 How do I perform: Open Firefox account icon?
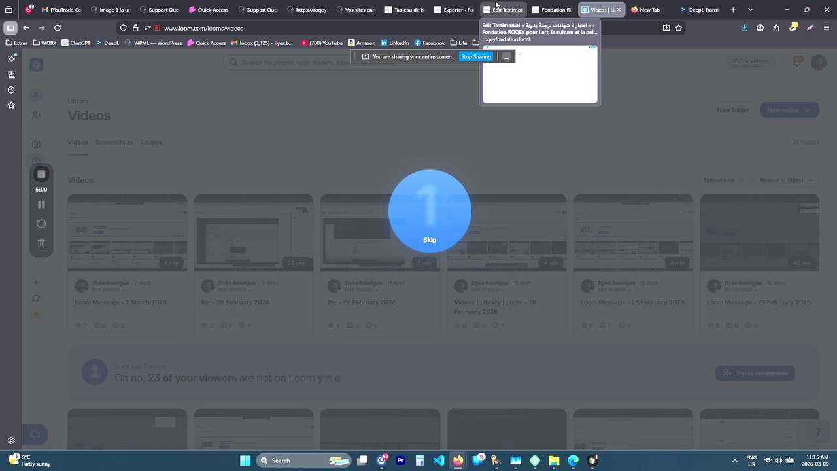click(760, 28)
